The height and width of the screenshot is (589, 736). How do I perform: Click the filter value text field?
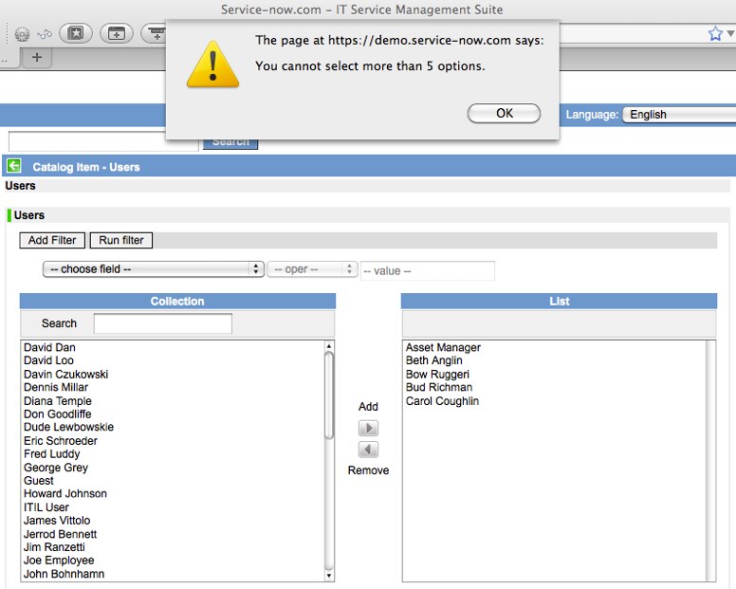click(427, 270)
